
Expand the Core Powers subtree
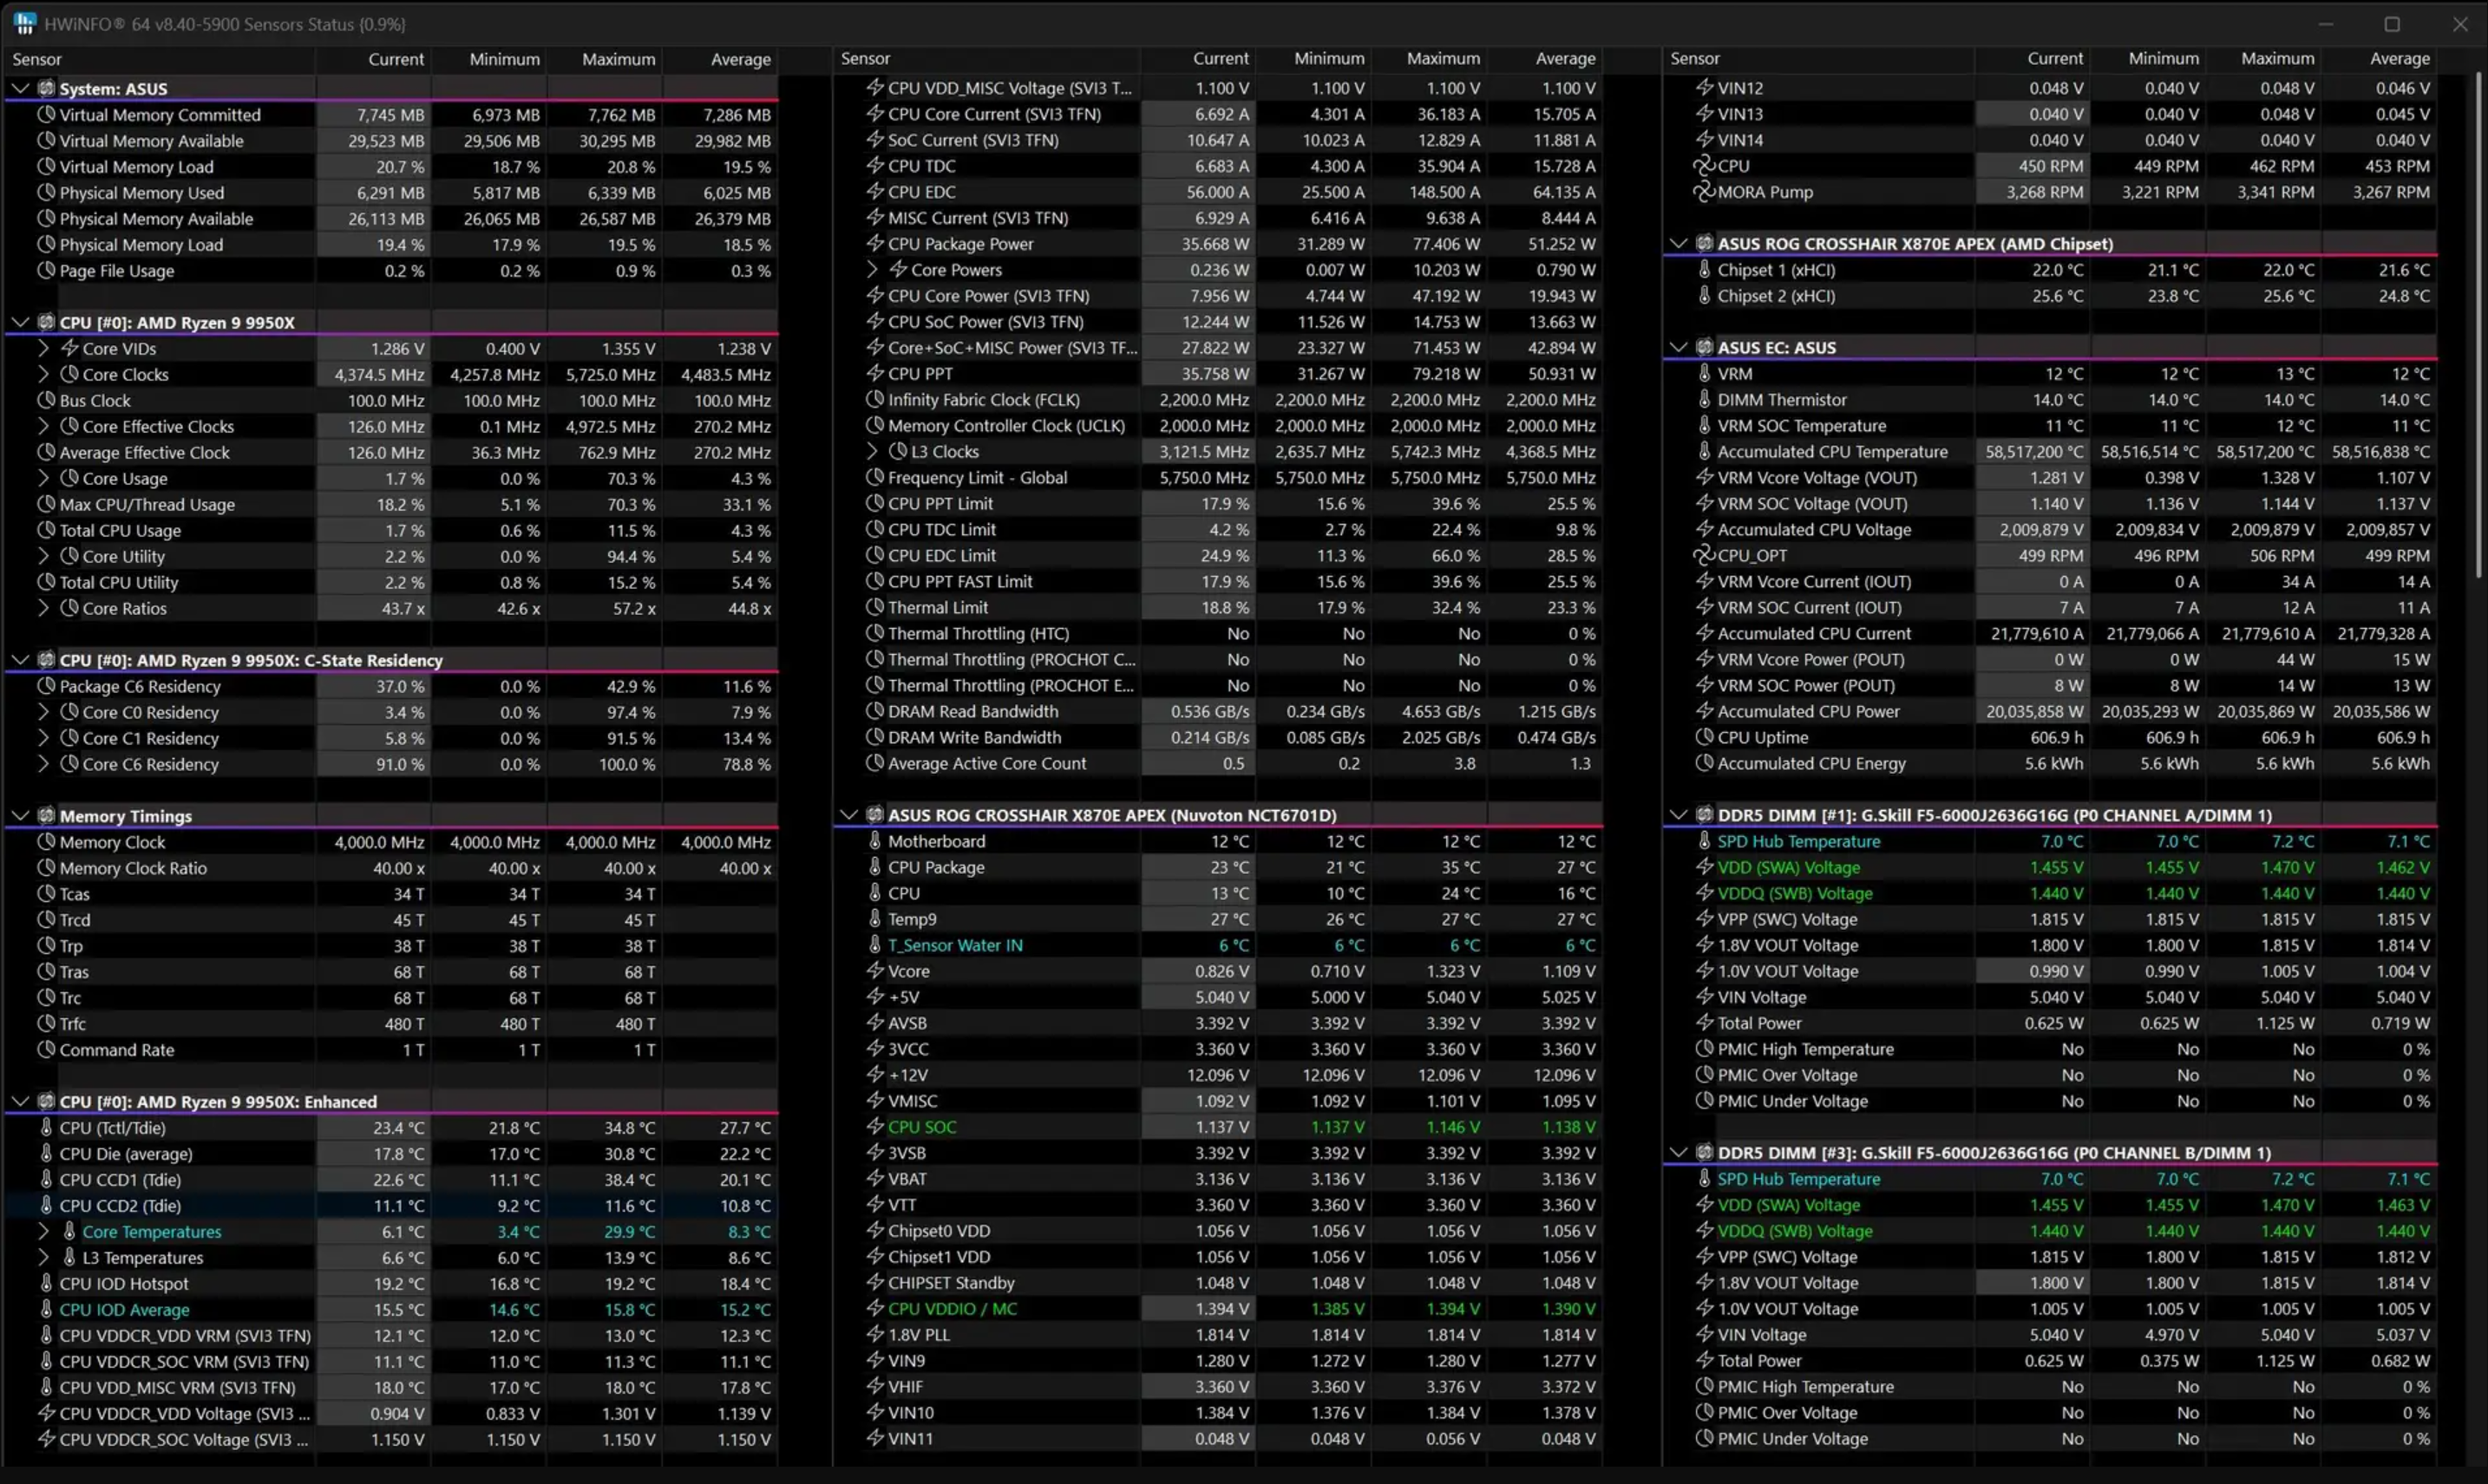point(872,270)
